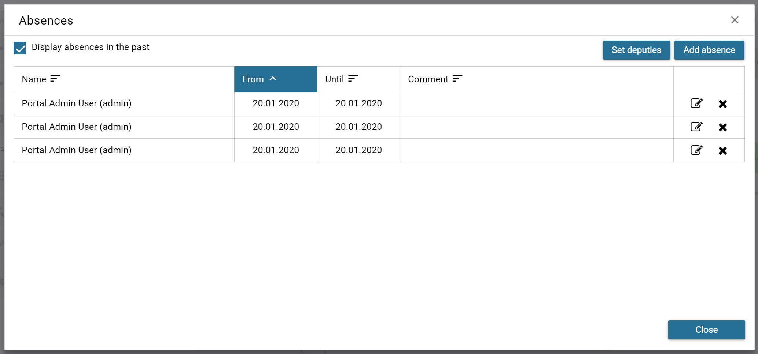758x354 pixels.
Task: Click the From date in the first row
Action: tap(276, 103)
